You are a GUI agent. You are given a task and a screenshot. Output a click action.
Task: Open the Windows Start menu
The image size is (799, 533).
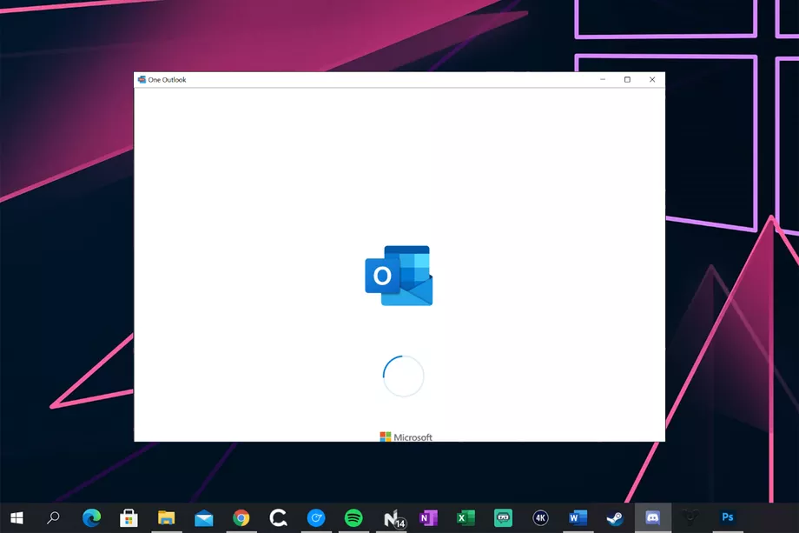point(17,518)
